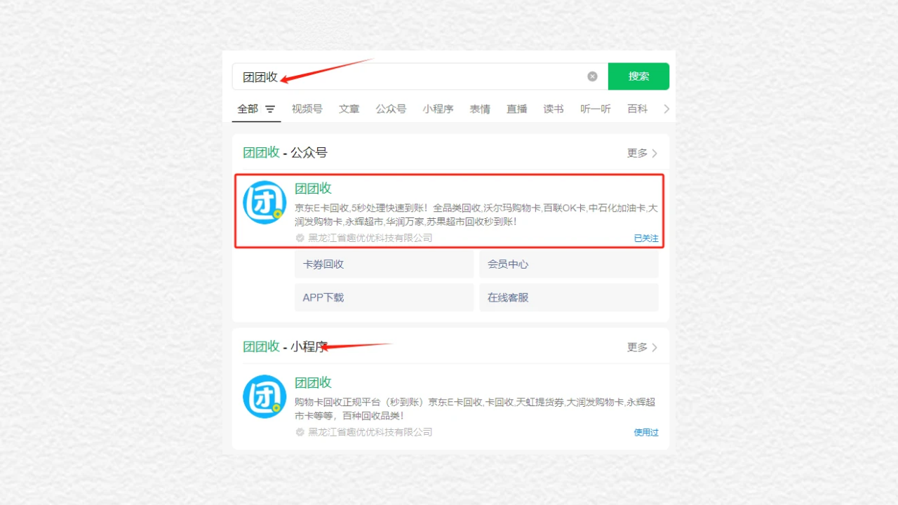Open 在线客服 button
Viewport: 898px width, 505px height.
(x=569, y=297)
